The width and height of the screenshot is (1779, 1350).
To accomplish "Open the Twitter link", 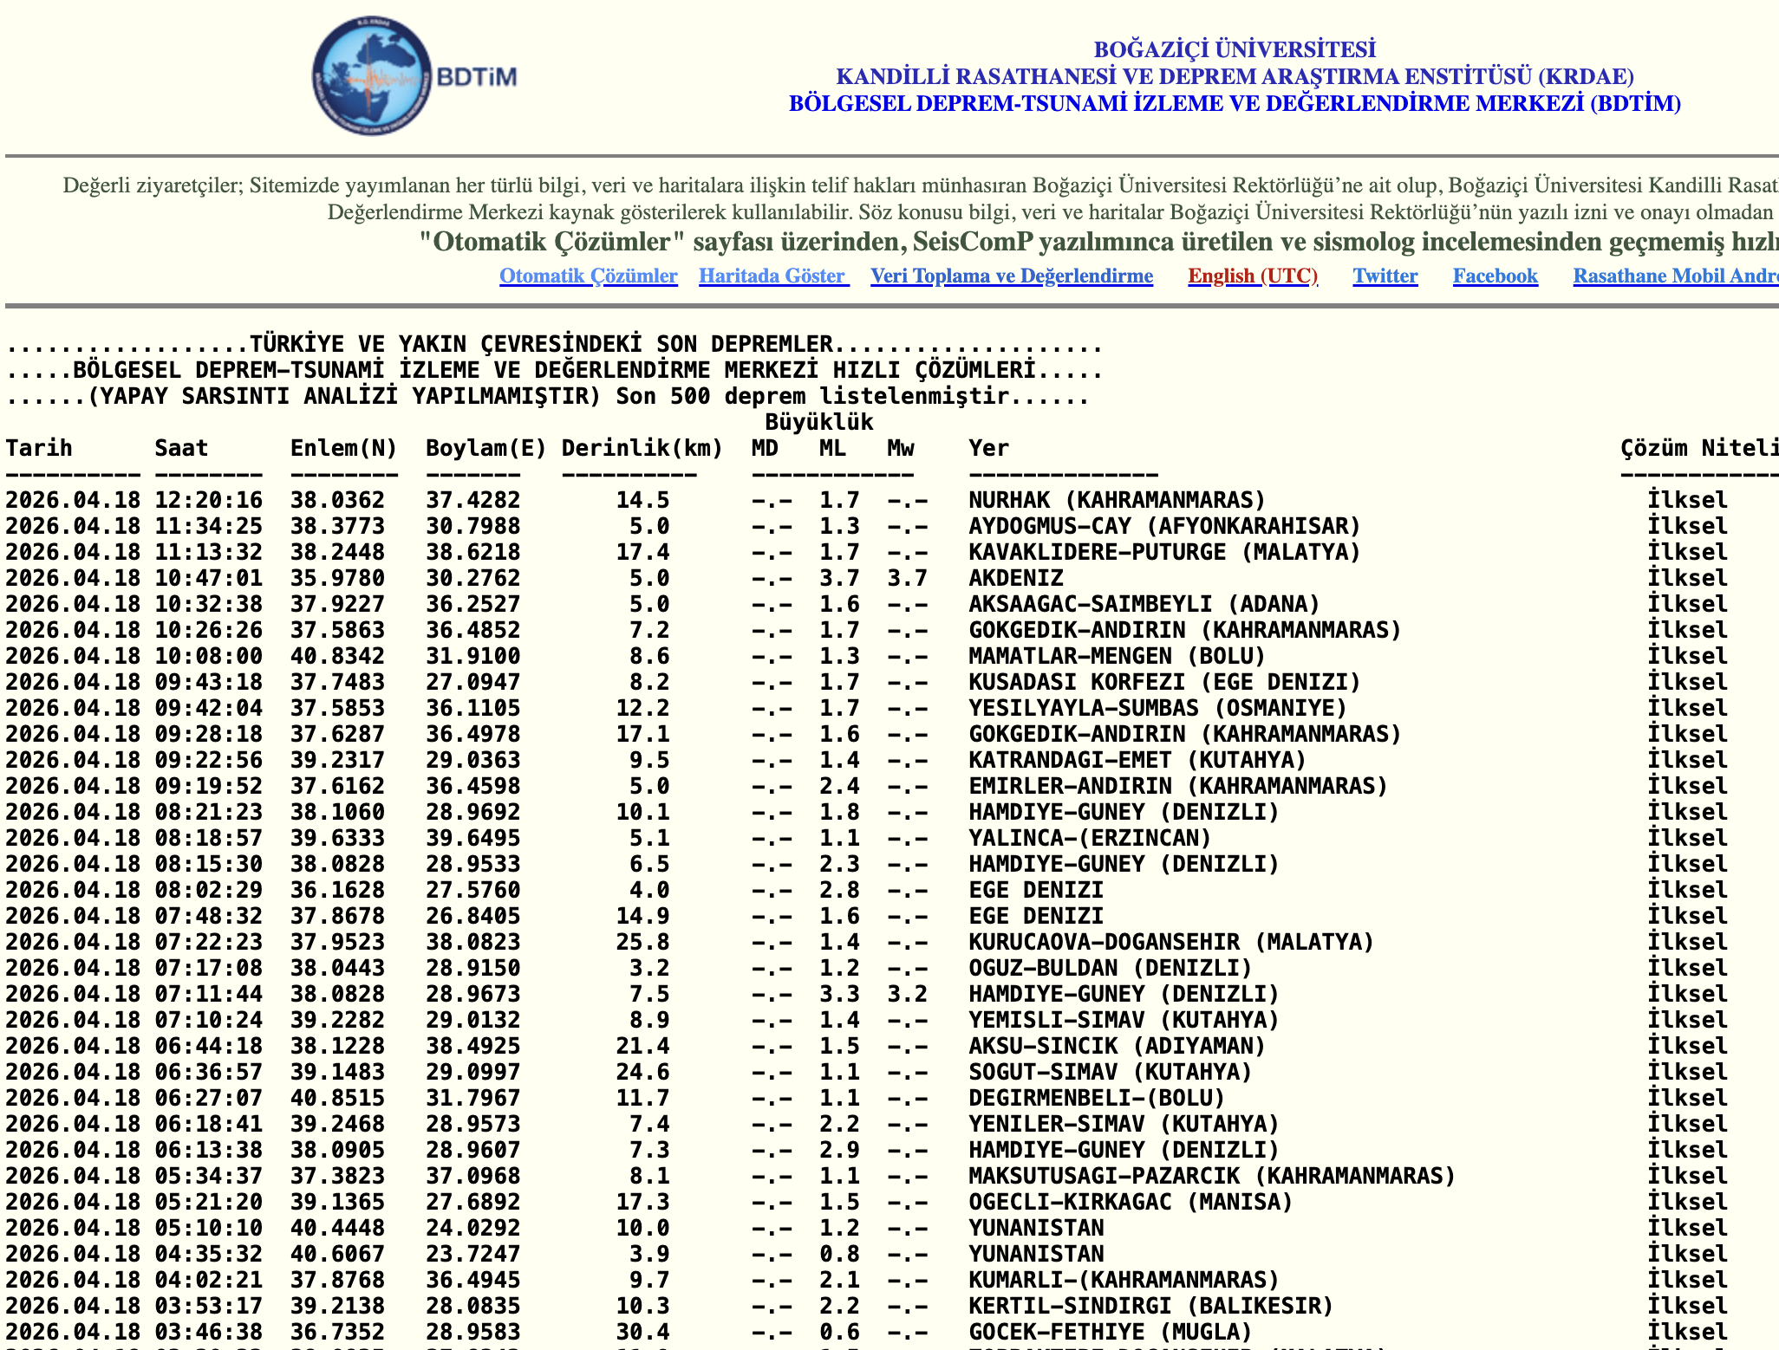I will (1385, 276).
